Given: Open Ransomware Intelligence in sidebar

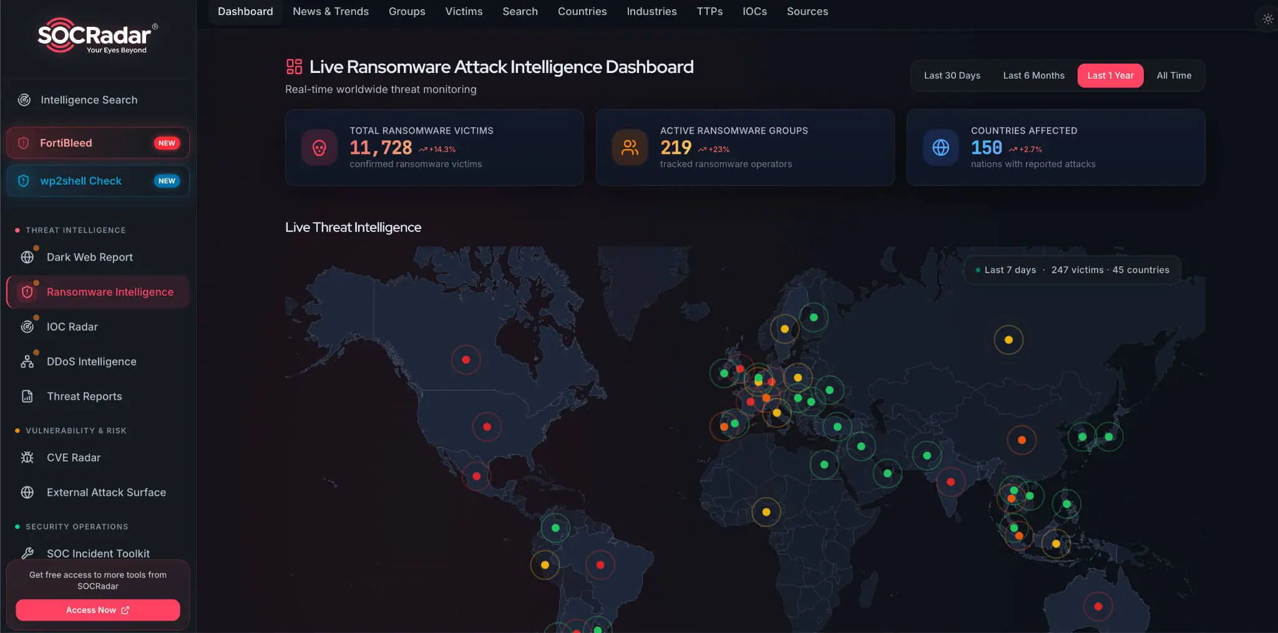Looking at the screenshot, I should [x=98, y=292].
